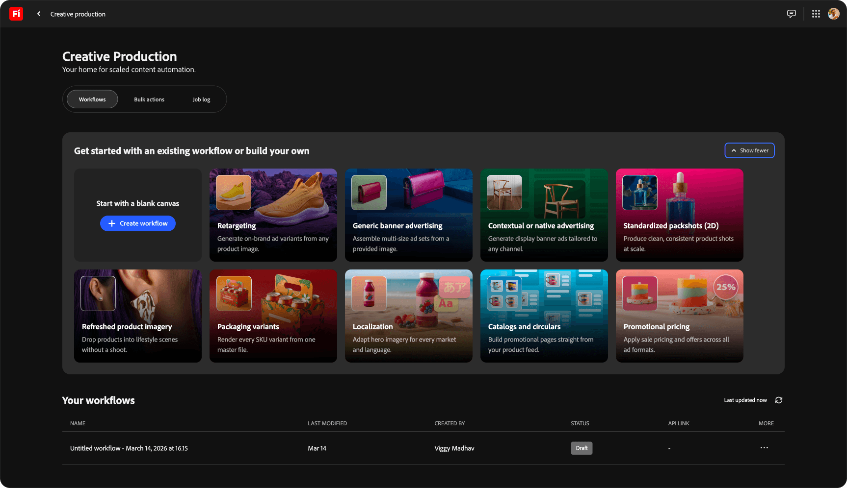Click the Create workflow button
Viewport: 847px width, 488px height.
click(138, 223)
